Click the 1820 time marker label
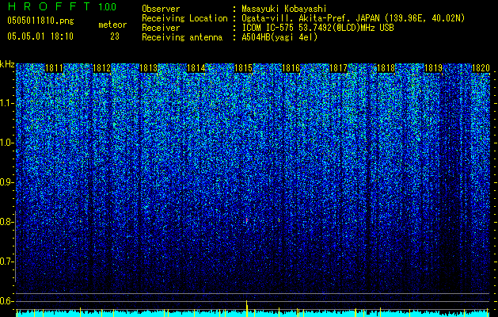 (x=481, y=68)
